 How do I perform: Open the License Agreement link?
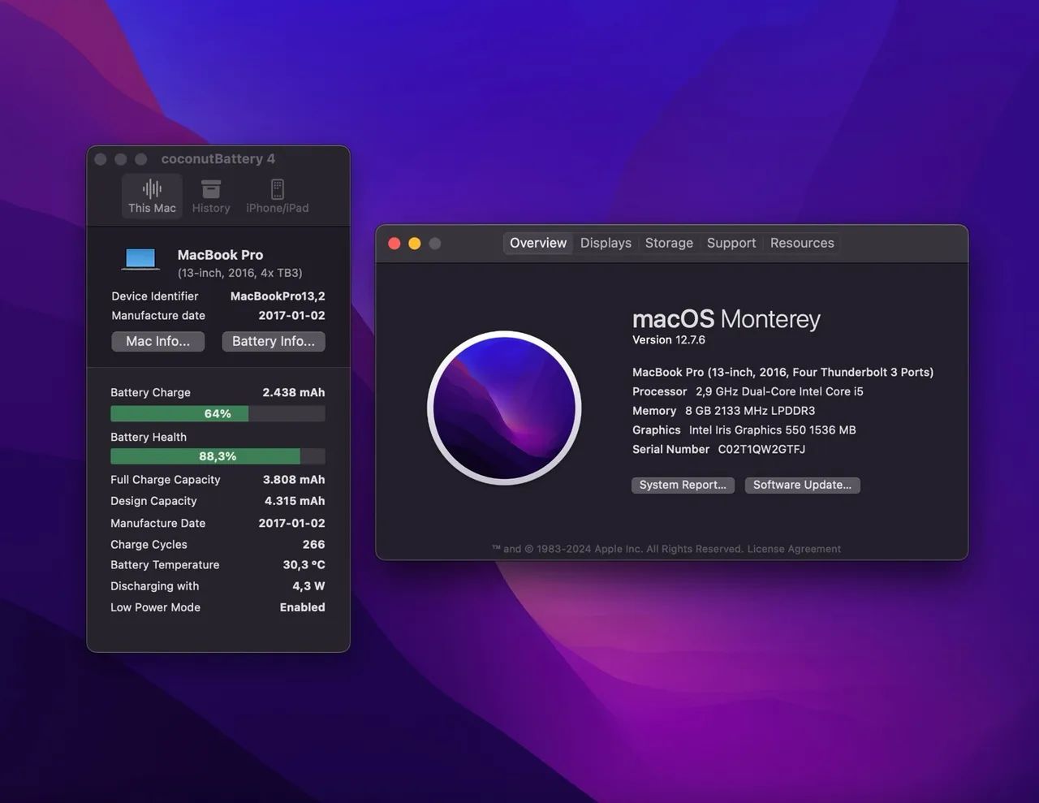pyautogui.click(x=794, y=549)
